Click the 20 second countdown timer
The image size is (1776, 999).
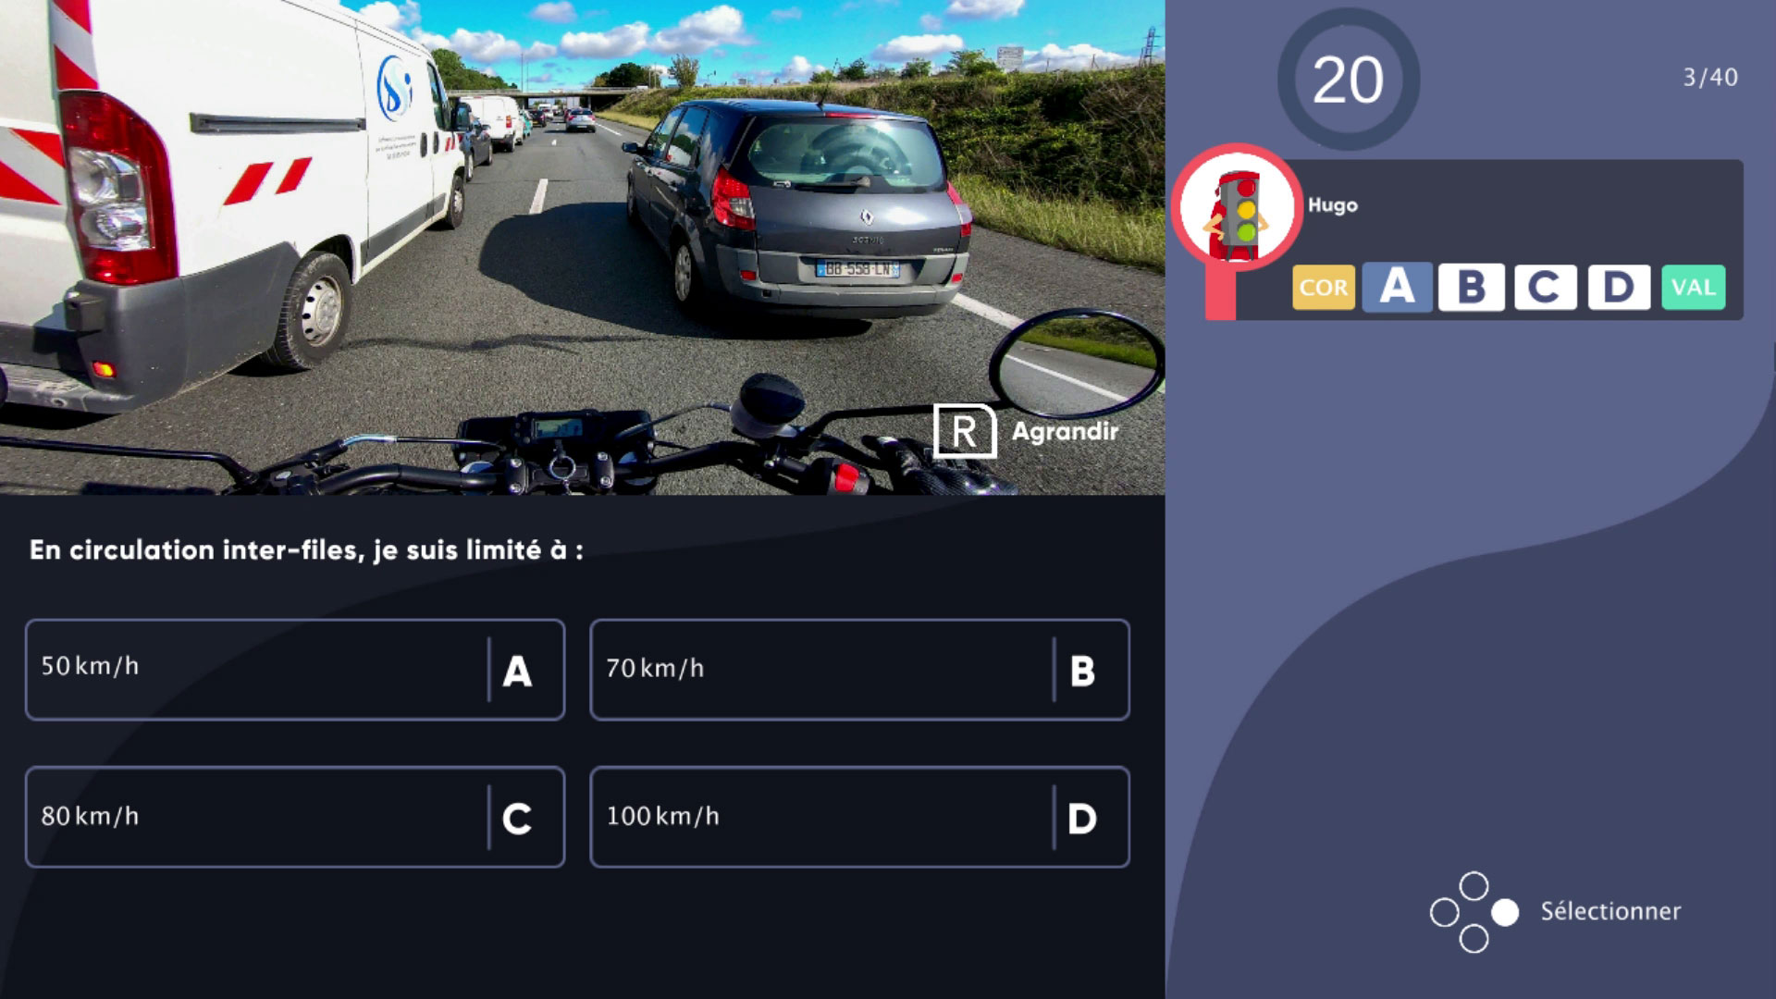click(1348, 80)
